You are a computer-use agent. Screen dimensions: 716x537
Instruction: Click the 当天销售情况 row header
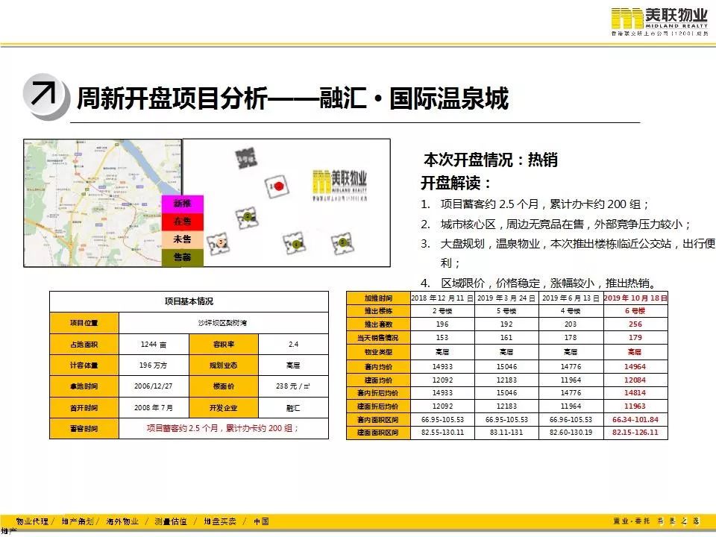(379, 338)
